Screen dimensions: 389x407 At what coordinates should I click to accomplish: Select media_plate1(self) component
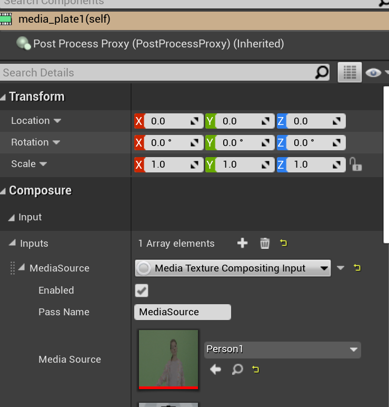[64, 20]
